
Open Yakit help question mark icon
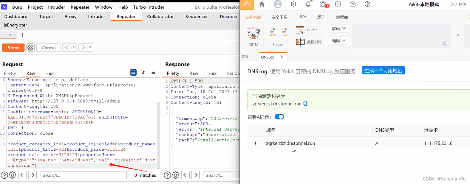(367, 4)
